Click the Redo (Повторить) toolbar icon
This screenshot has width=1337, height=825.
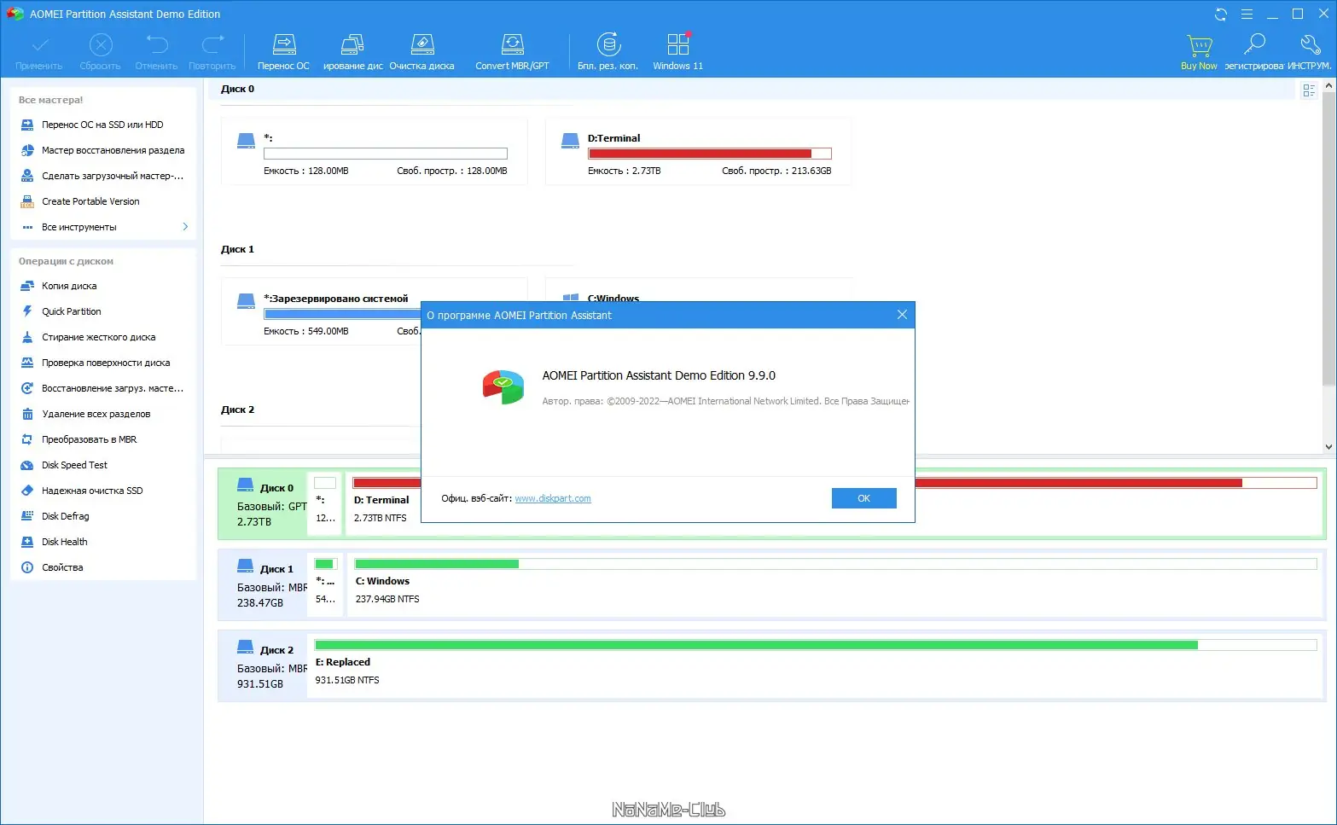click(212, 45)
